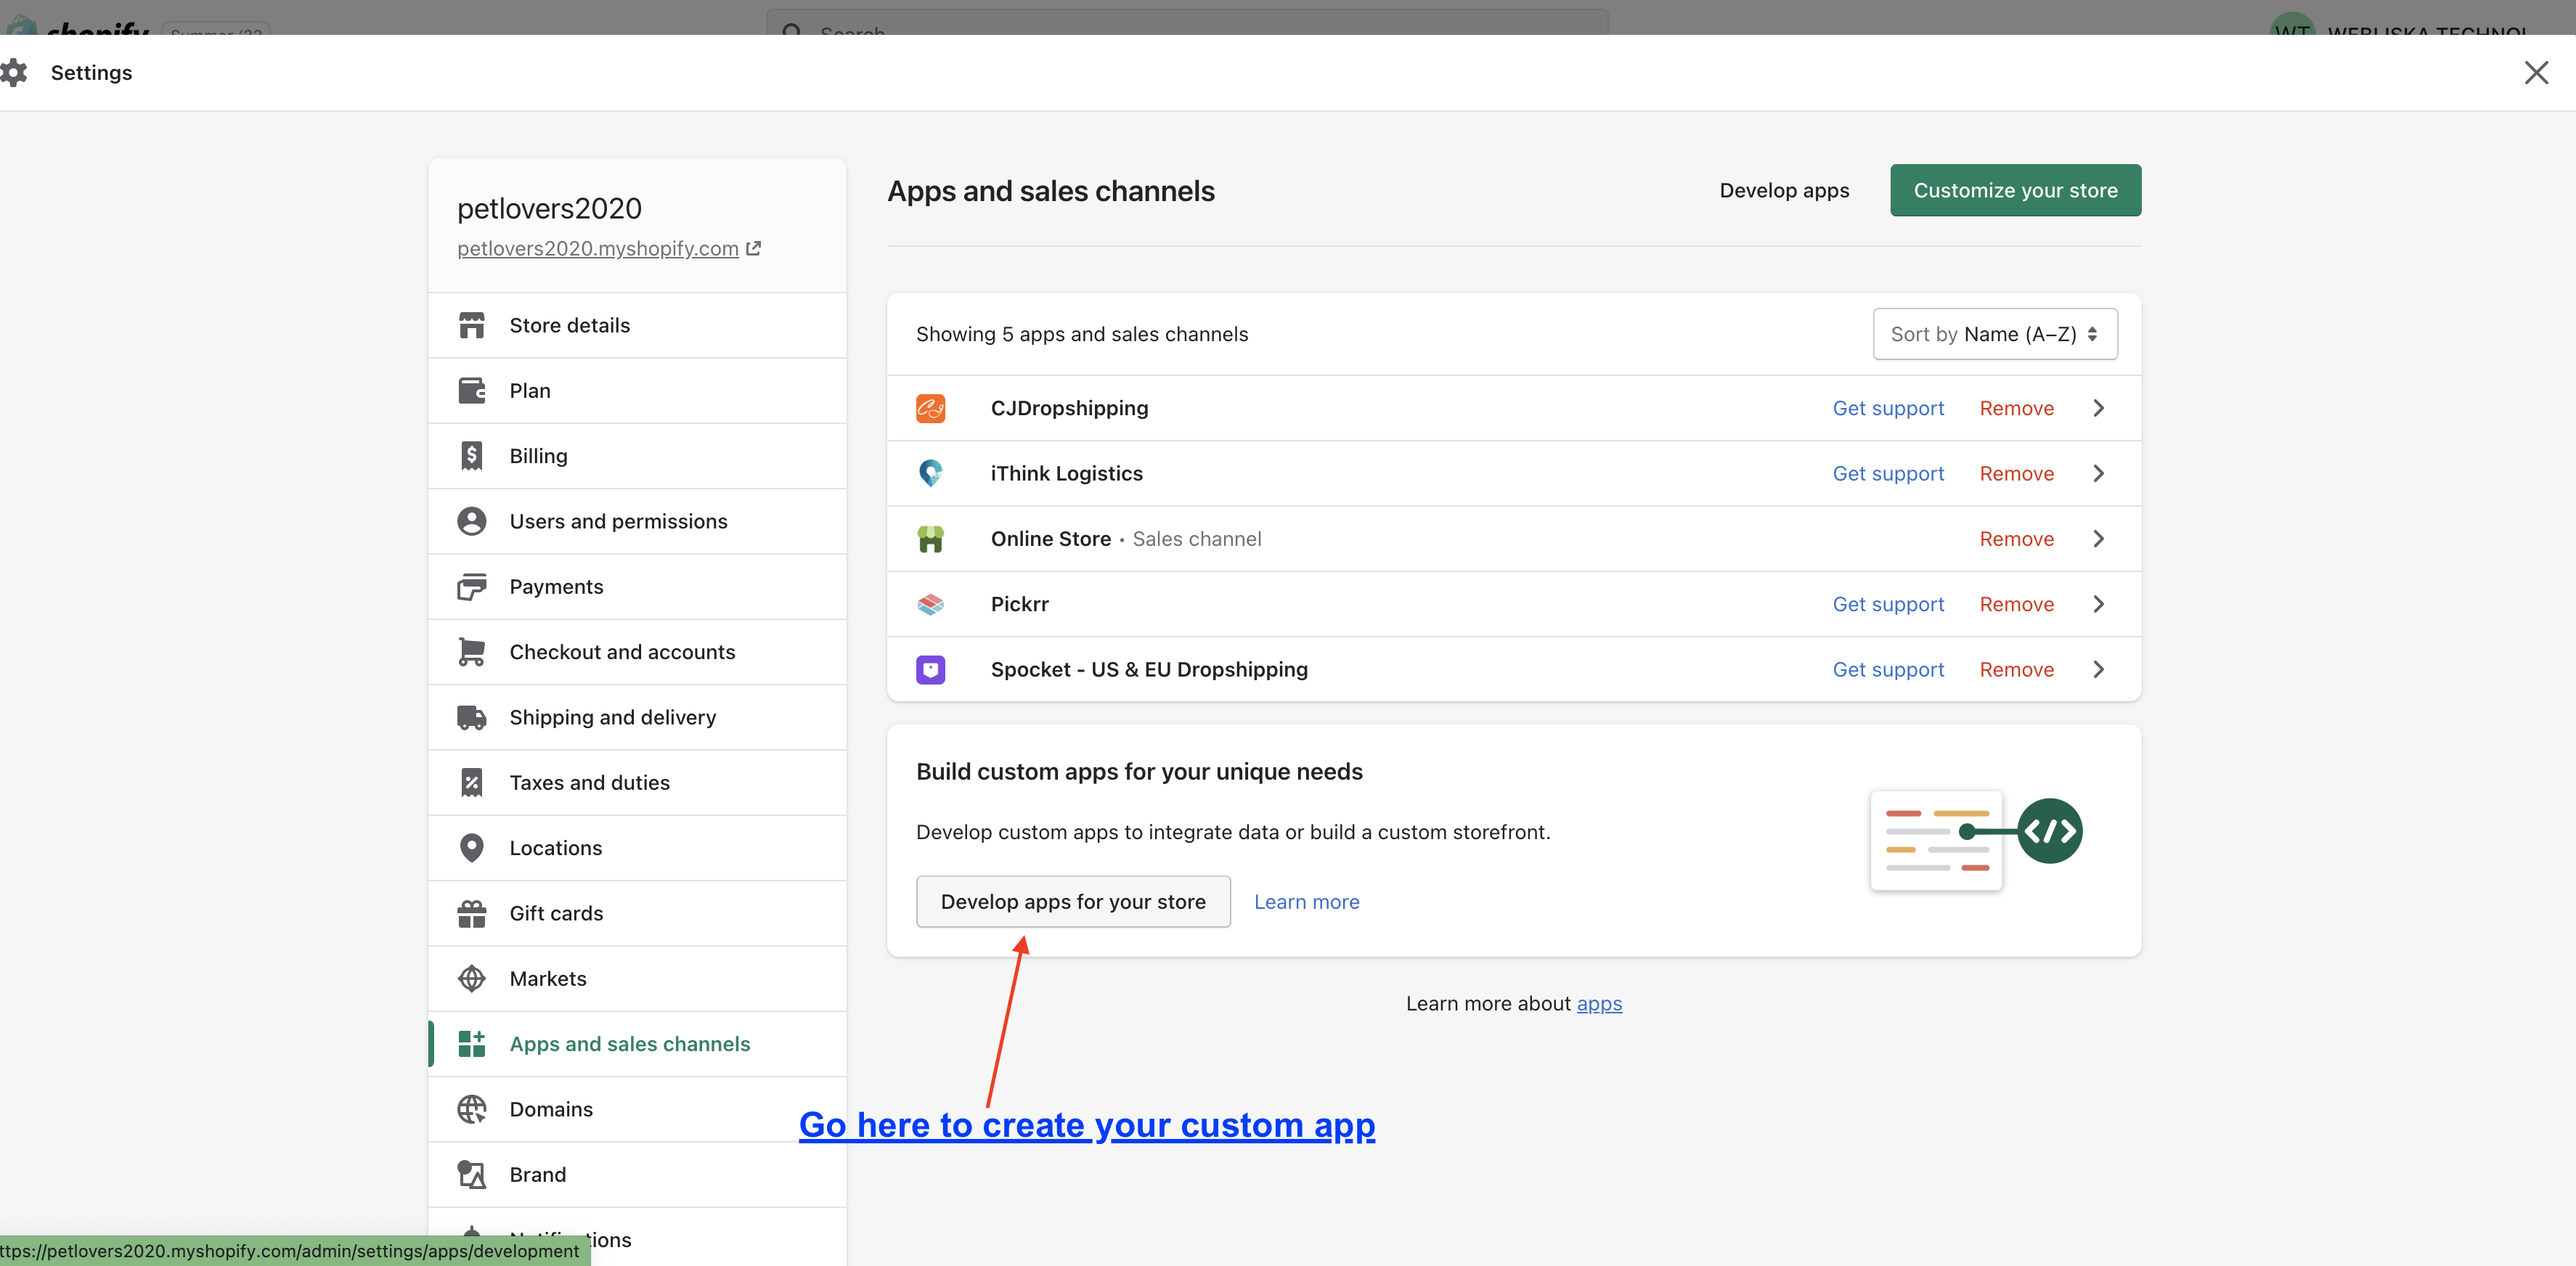
Task: Click Develop apps in the header
Action: pos(1784,190)
